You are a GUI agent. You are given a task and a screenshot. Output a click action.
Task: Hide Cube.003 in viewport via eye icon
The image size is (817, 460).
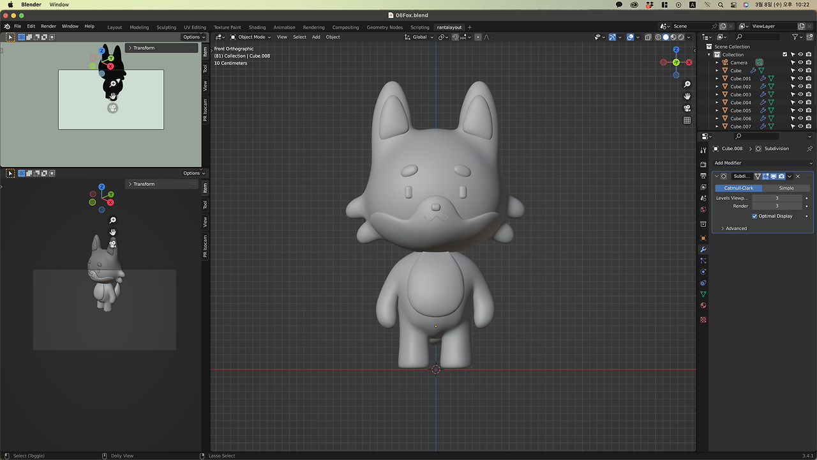pos(800,95)
